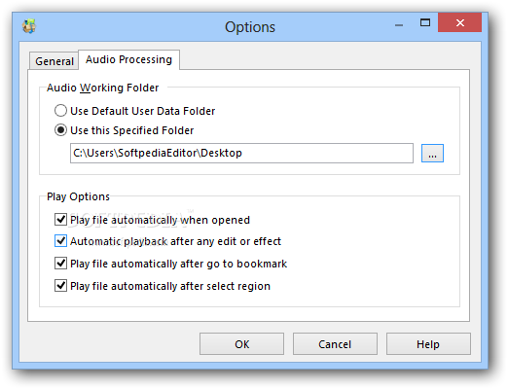
Task: Click the Cancel button
Action: tap(335, 344)
